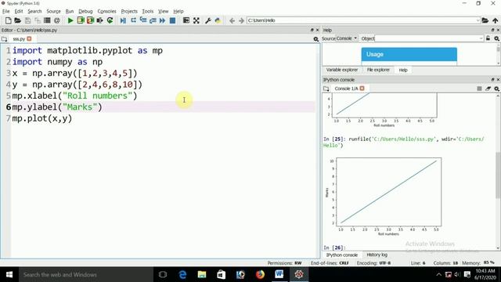Screen dimensions: 501x282
Task: Open the Consoles menu
Action: (x=106, y=11)
